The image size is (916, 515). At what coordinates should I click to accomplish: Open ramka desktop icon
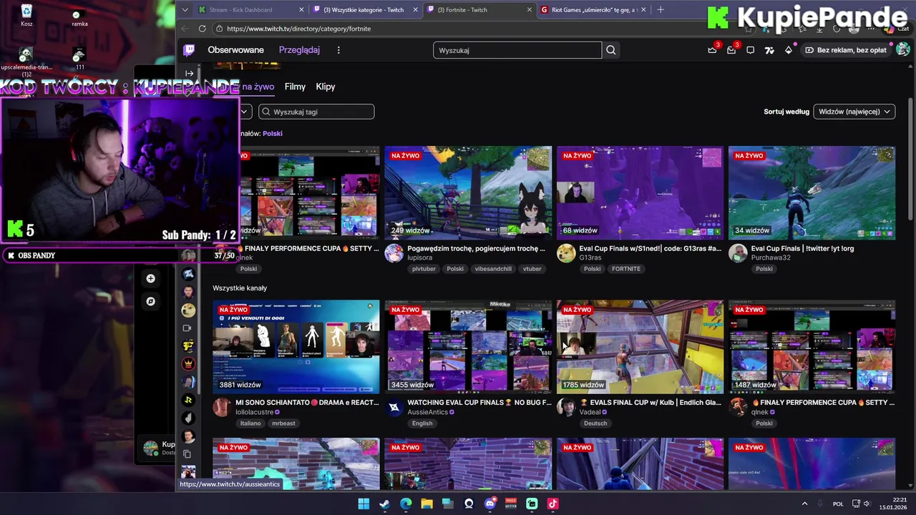tap(79, 16)
